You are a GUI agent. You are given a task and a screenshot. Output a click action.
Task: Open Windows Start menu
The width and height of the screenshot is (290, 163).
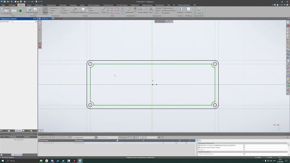pyautogui.click(x=3, y=161)
